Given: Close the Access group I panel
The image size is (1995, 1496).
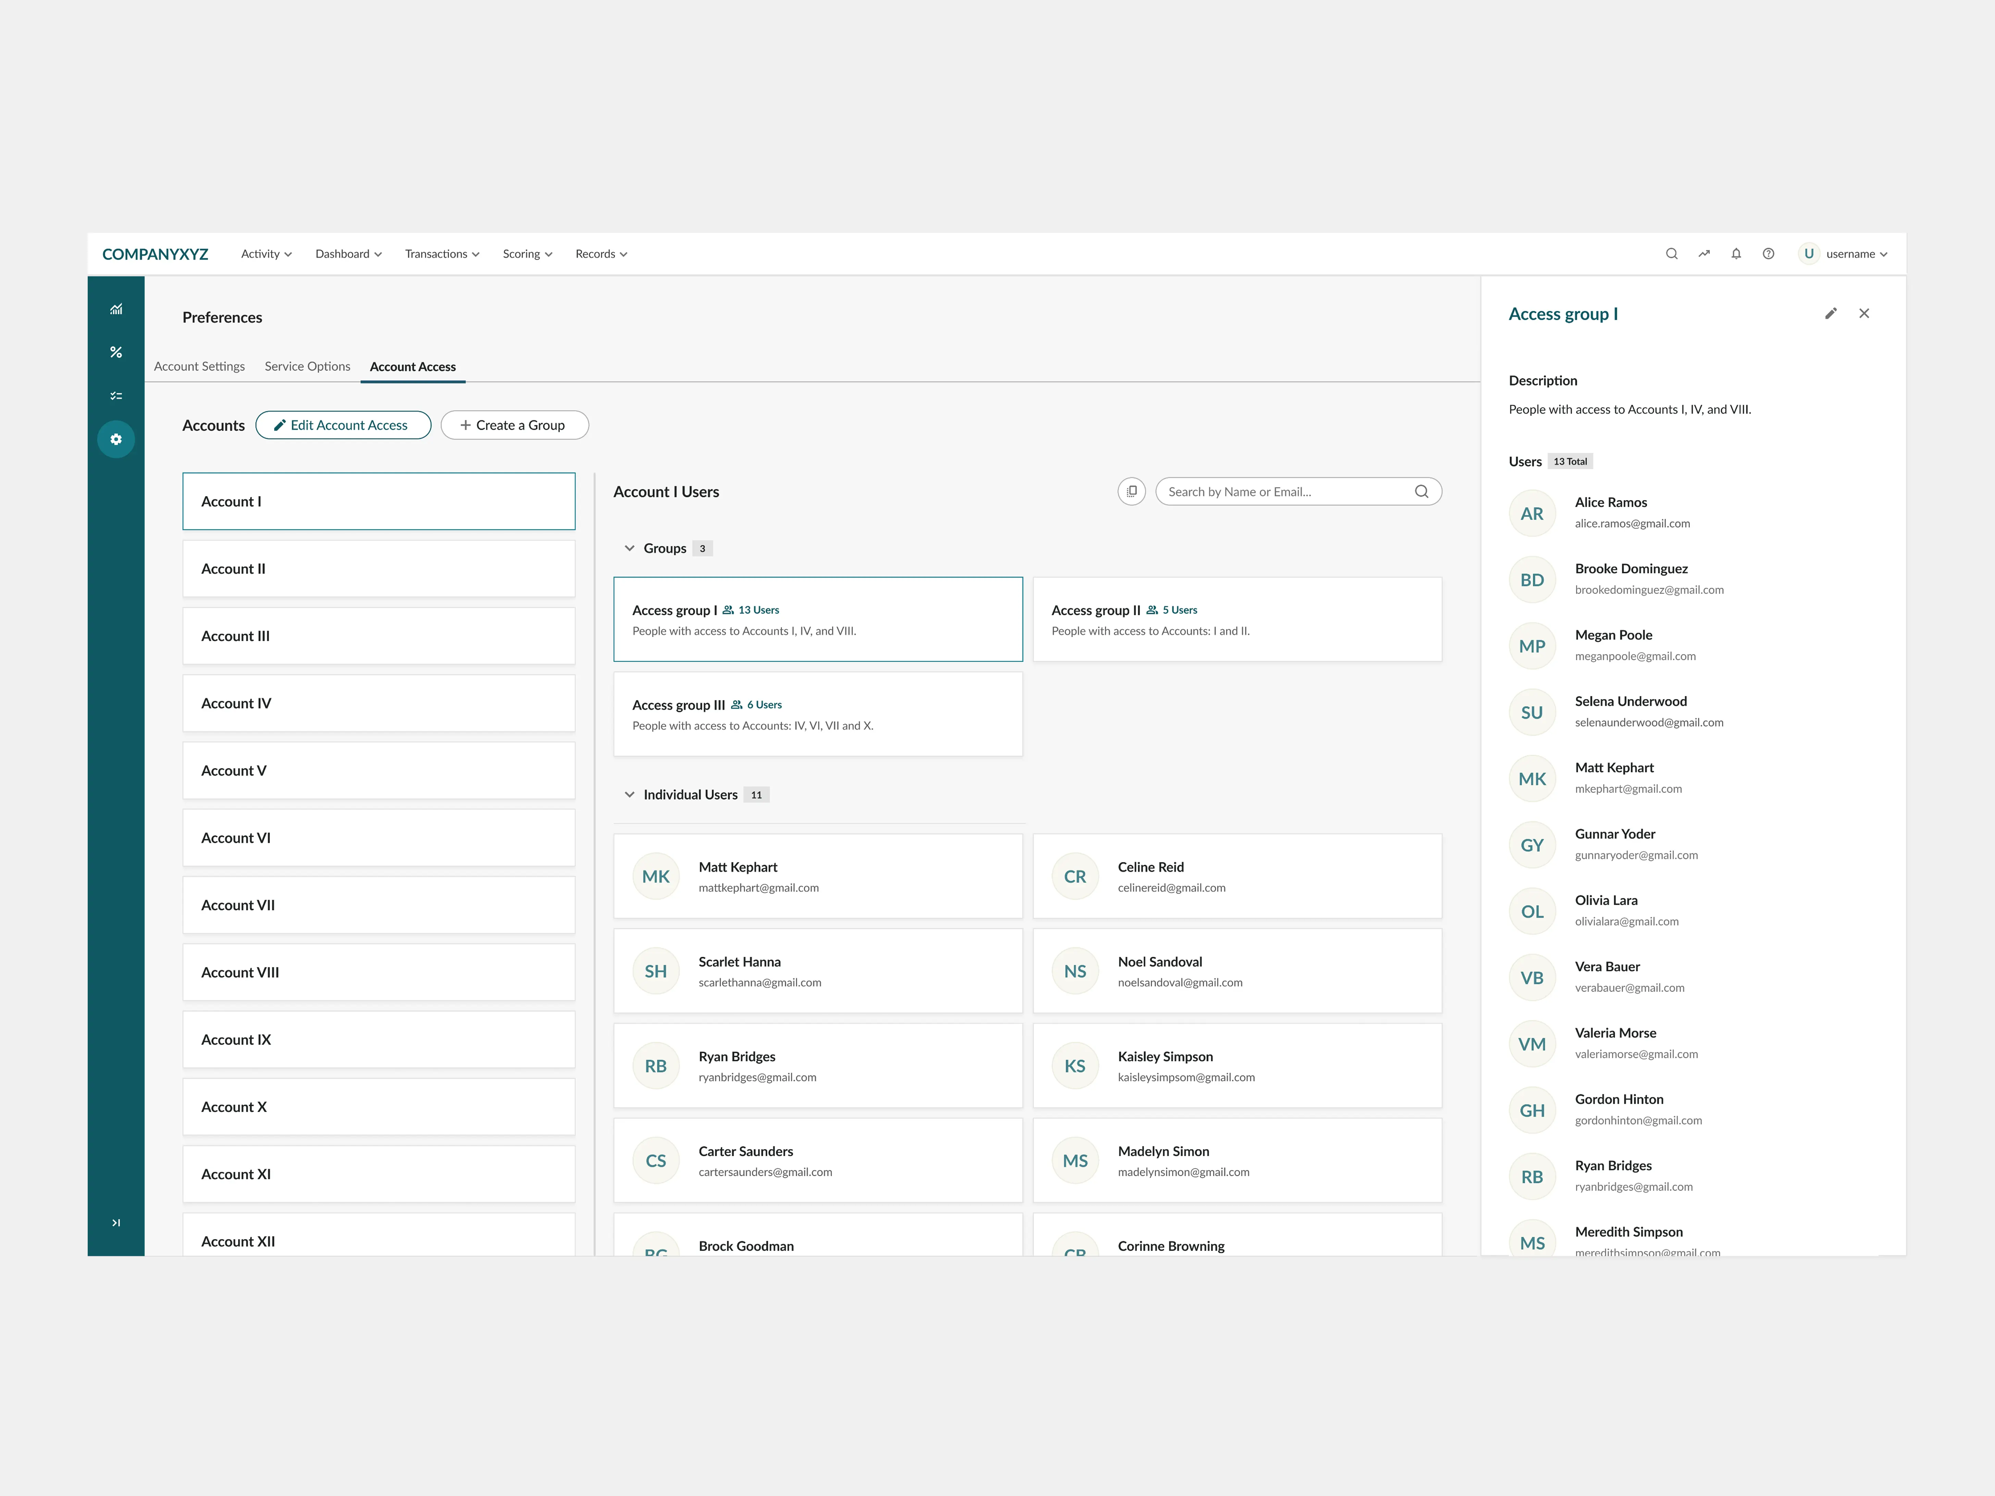Looking at the screenshot, I should [1864, 314].
